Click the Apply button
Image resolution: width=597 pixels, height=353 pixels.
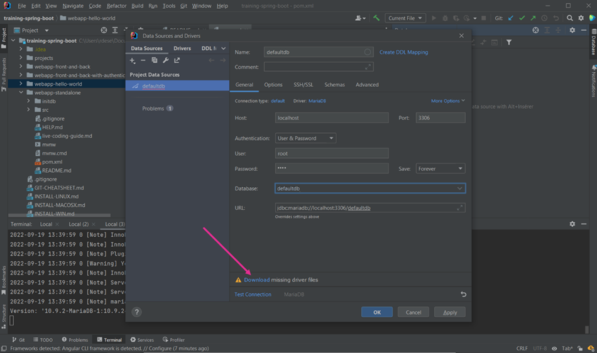[x=450, y=312]
